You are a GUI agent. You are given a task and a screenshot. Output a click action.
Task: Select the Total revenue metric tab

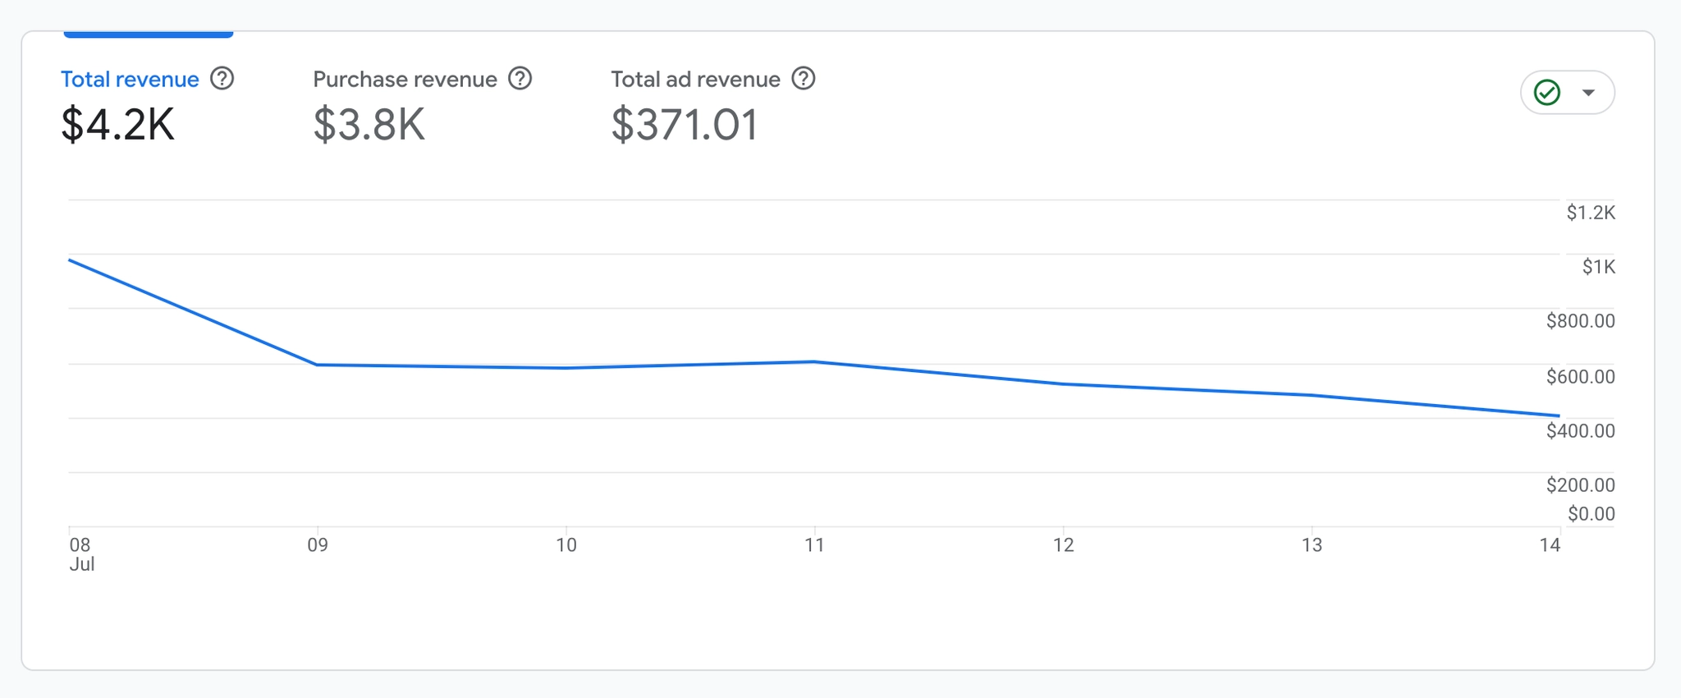click(x=130, y=80)
